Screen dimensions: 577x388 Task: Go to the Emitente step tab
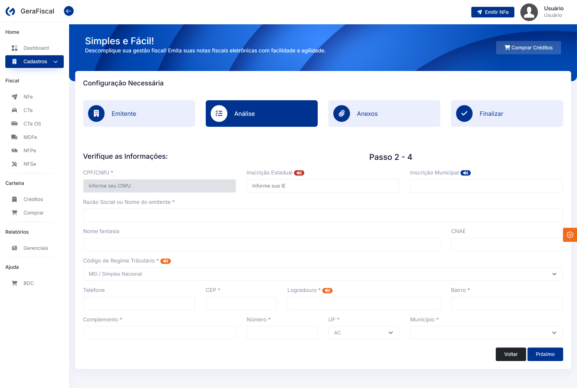pyautogui.click(x=139, y=114)
